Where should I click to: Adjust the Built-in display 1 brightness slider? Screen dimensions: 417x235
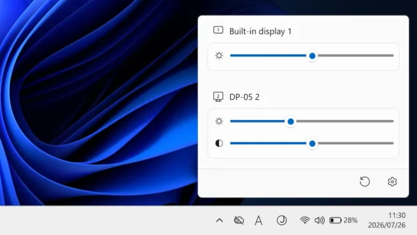[x=312, y=56]
